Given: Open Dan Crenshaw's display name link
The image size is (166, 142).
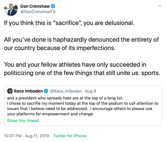Looking at the screenshot, I should [x=35, y=6].
